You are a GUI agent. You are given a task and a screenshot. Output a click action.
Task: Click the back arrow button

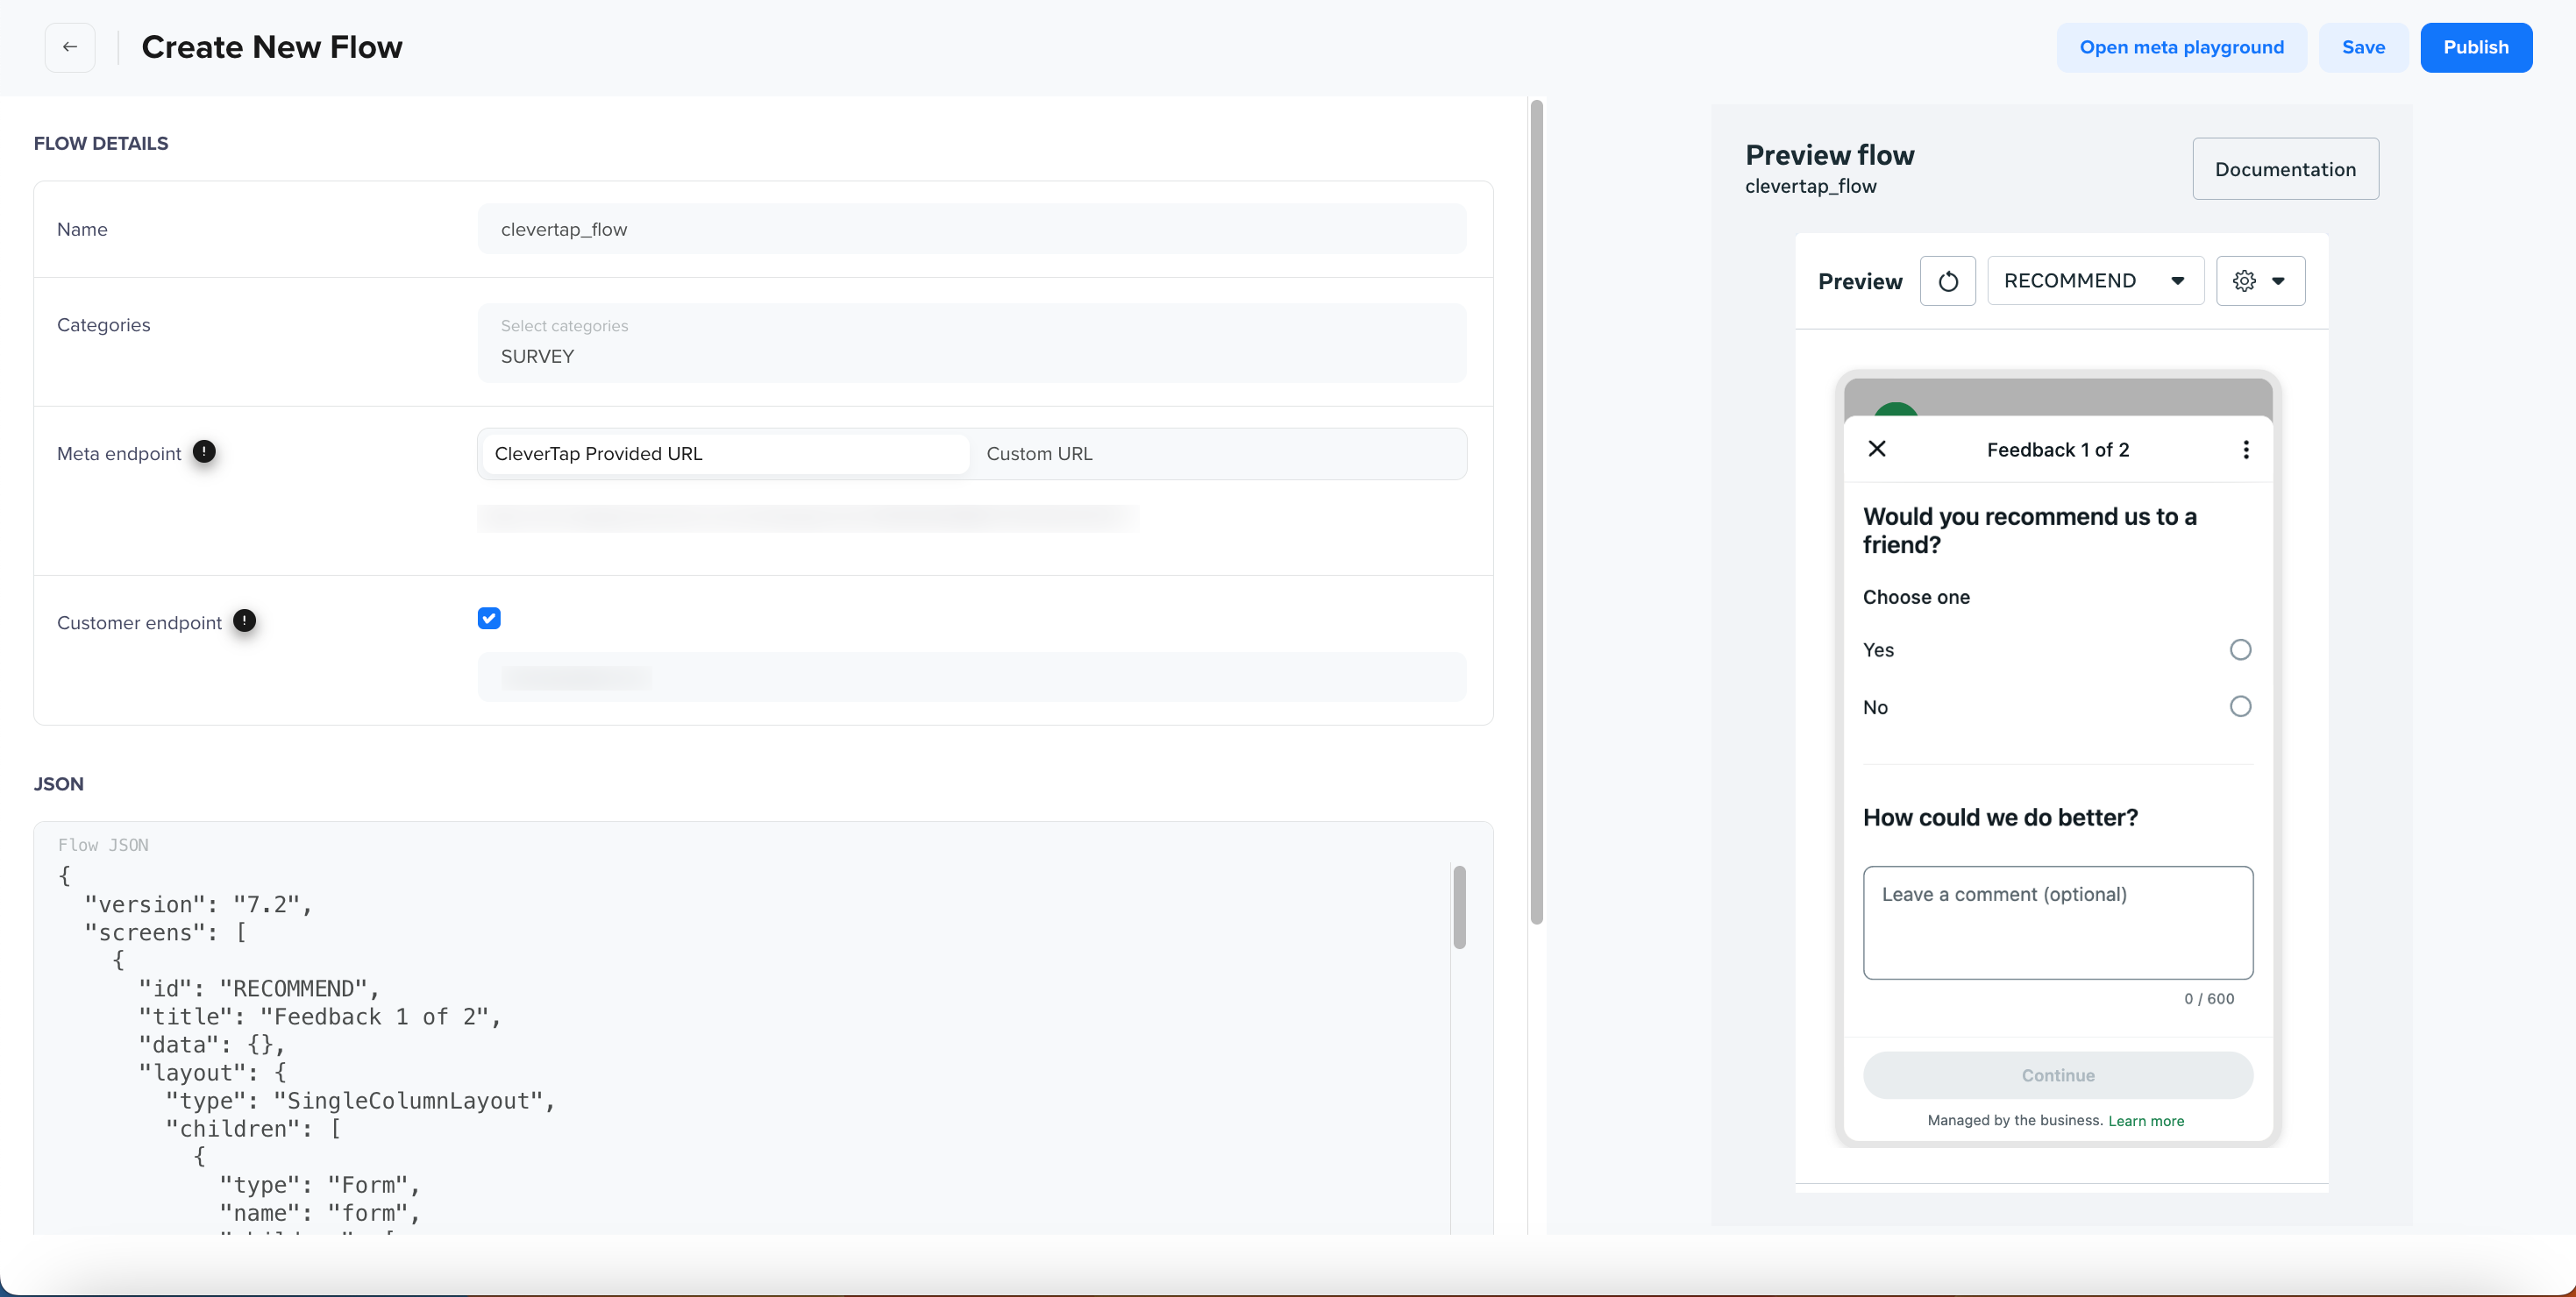click(x=70, y=47)
